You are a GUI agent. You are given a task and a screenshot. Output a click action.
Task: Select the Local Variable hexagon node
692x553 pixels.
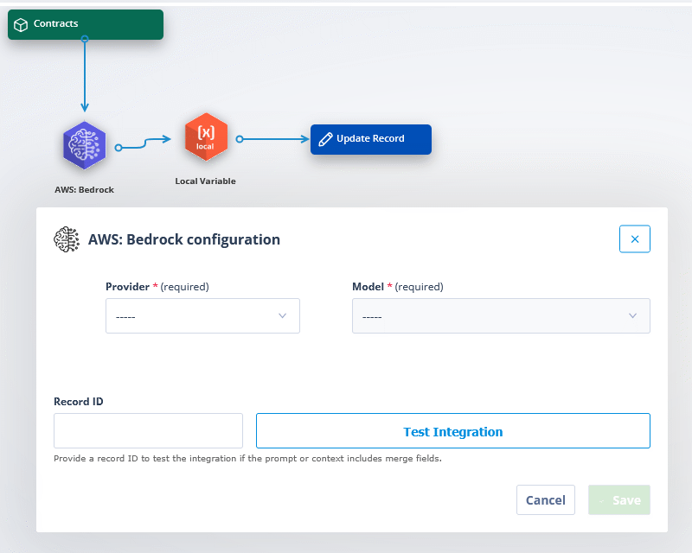pos(206,137)
